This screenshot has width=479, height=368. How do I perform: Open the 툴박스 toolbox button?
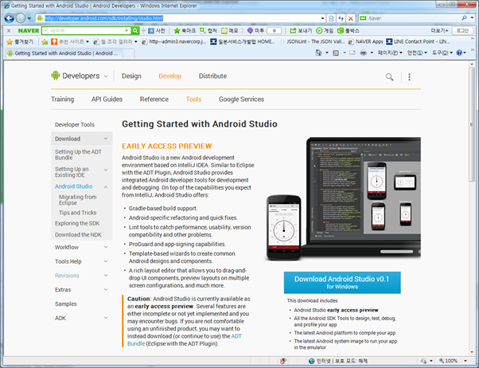click(x=349, y=30)
